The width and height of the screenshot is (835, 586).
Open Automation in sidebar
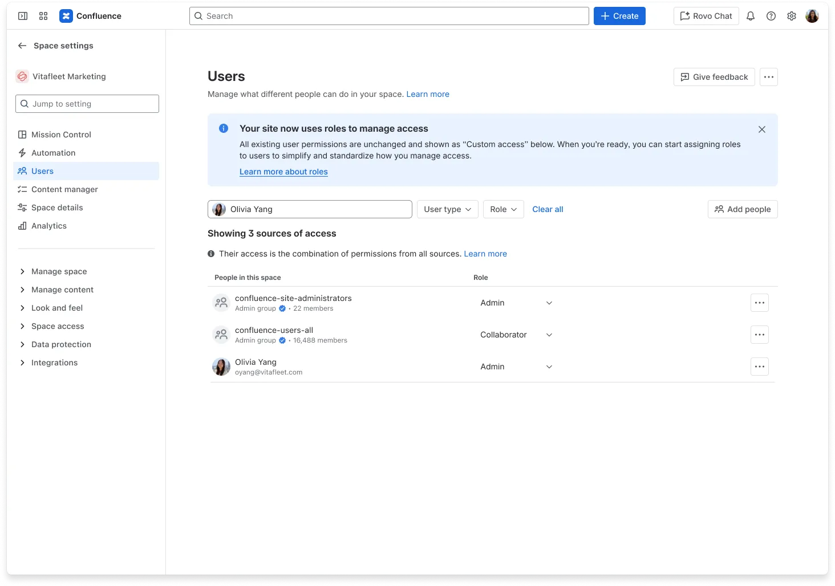pyautogui.click(x=86, y=153)
